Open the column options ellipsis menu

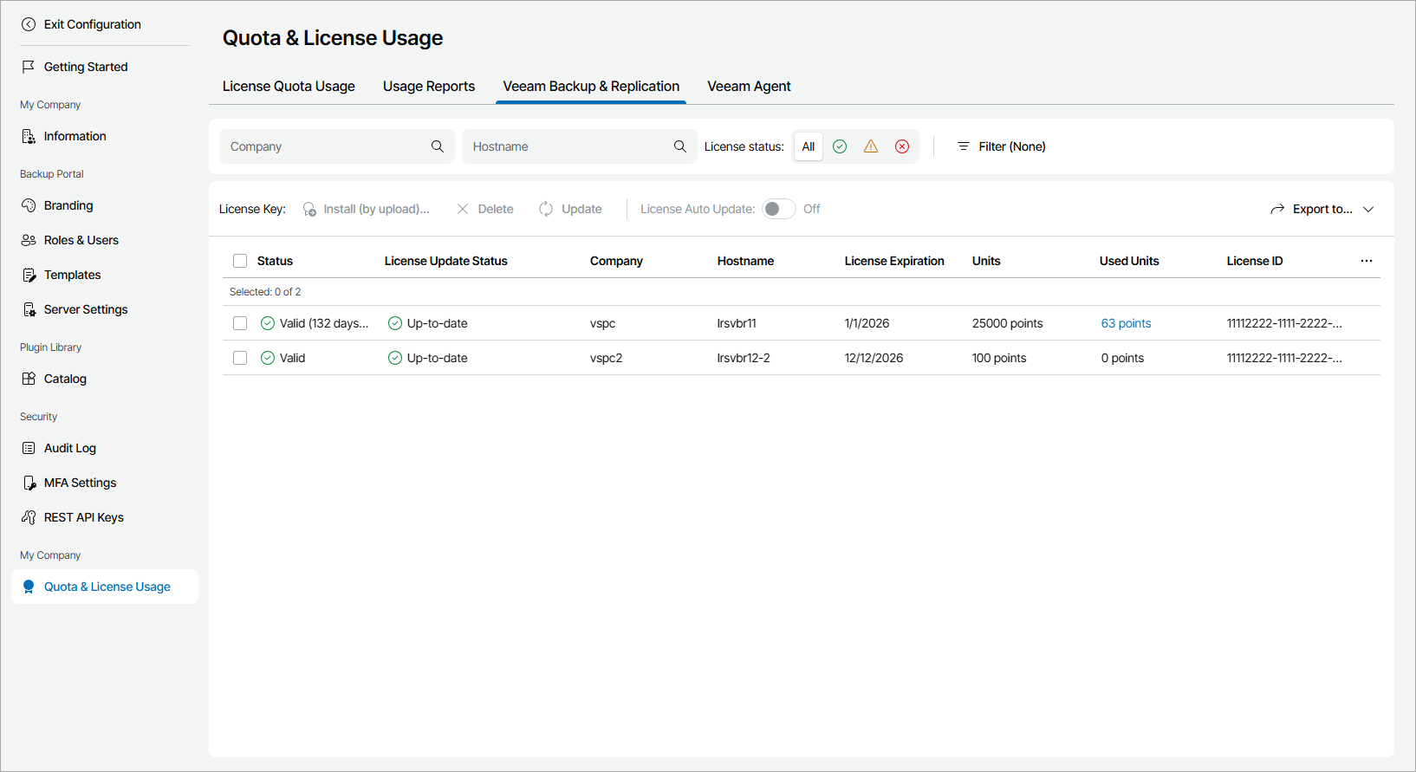tap(1367, 261)
